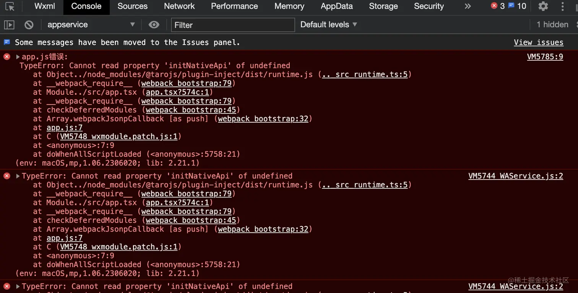Open VM5748 wxmodule.patch.js:1 link in first error
The width and height of the screenshot is (578, 293).
click(119, 136)
